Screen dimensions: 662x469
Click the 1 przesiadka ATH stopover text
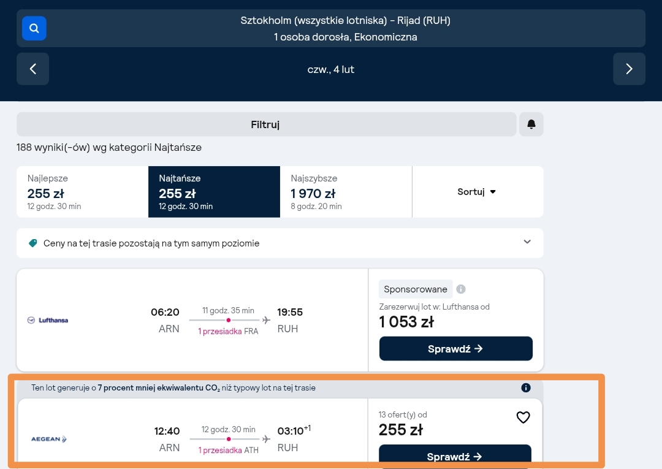(x=229, y=451)
